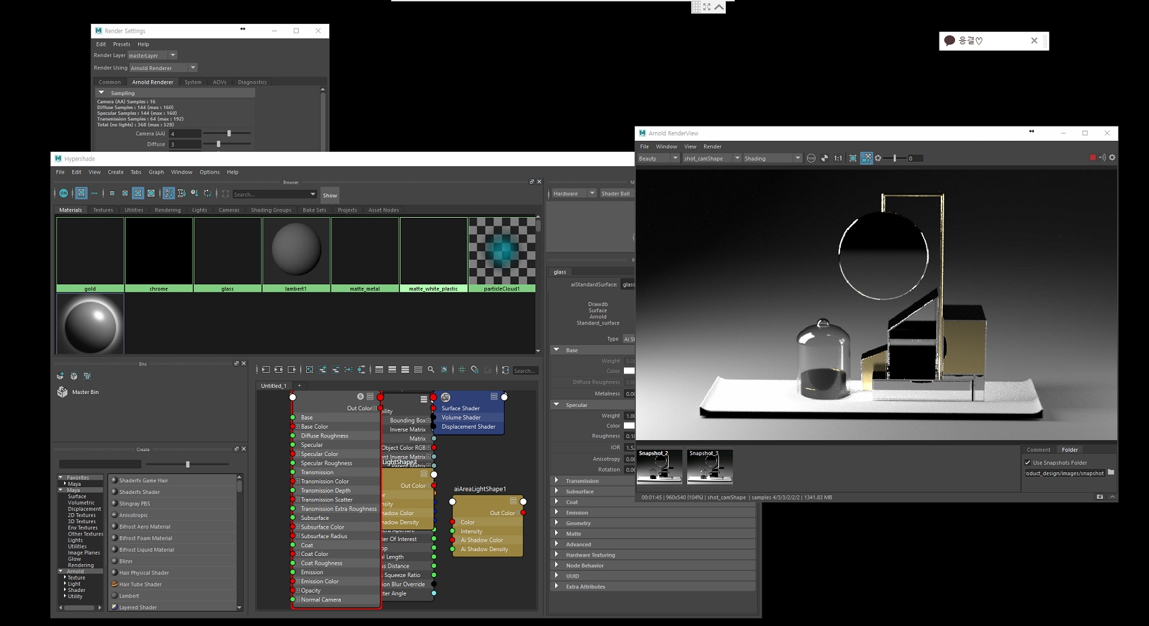Enable the 3D manipulation camera icon in RenderView

(x=867, y=158)
